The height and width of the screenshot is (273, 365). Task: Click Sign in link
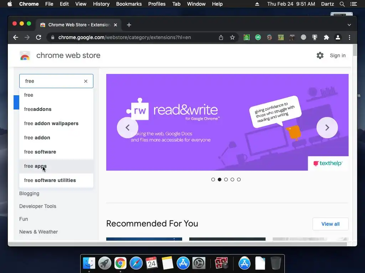click(338, 55)
